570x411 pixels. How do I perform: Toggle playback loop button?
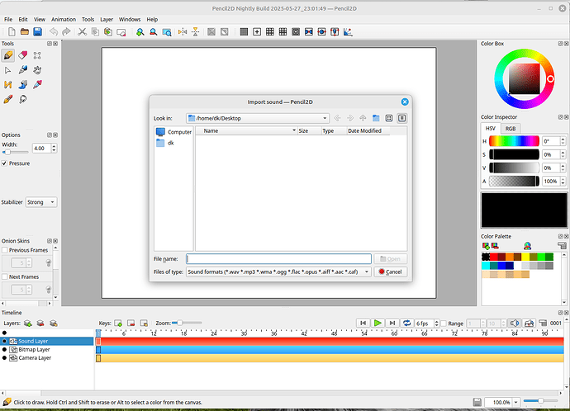406,324
